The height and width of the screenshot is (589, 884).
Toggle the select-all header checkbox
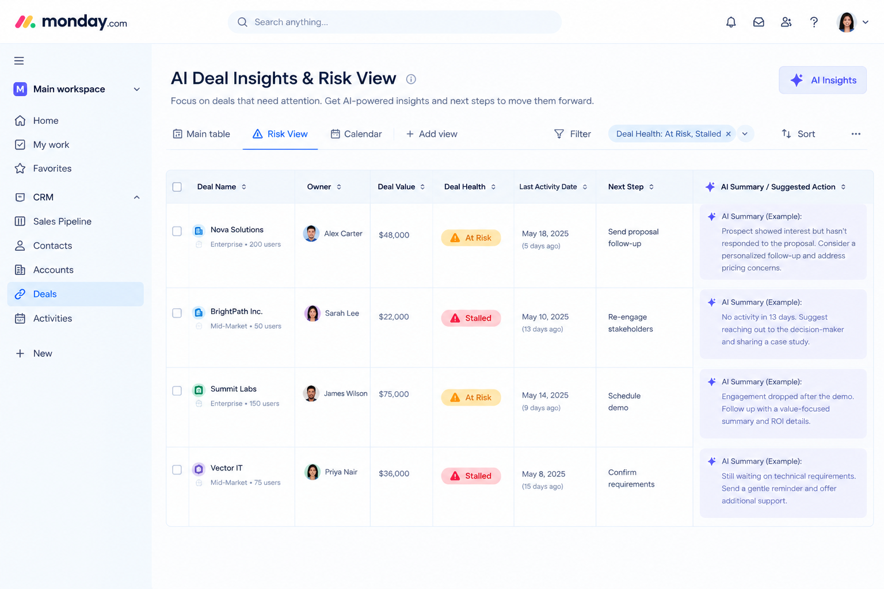pos(177,187)
